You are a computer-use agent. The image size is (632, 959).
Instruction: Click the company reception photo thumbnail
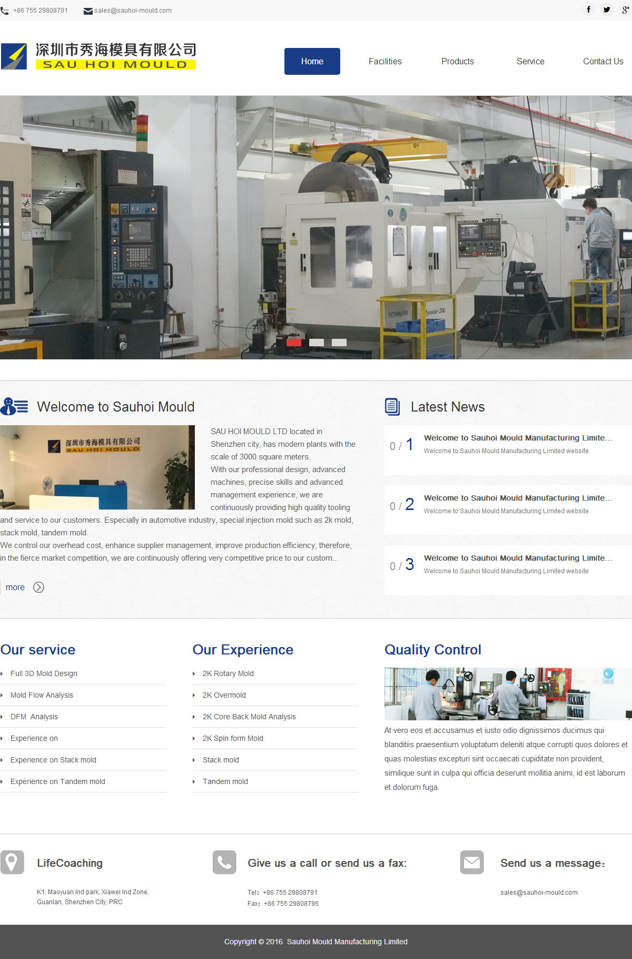tap(97, 467)
